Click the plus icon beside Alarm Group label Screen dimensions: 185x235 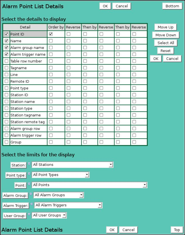pos(31,194)
